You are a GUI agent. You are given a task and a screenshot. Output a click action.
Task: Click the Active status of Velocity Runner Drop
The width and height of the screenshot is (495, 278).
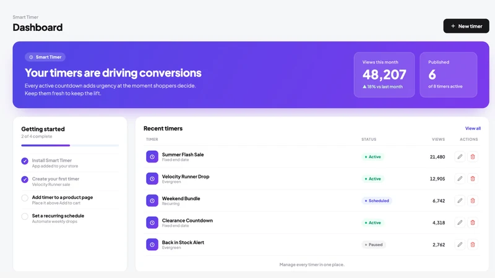[373, 179]
